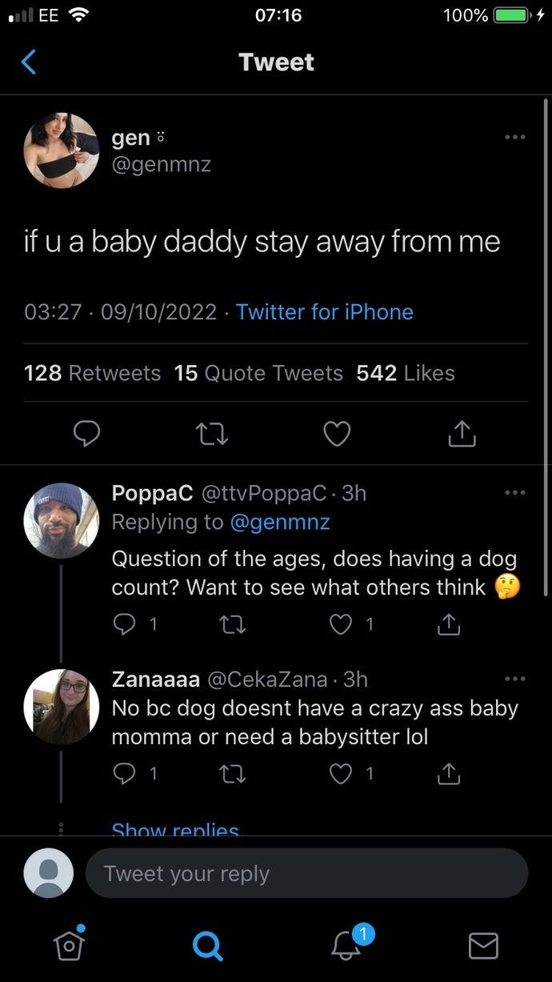Screen dimensions: 552x982
Task: Open more options on PoppaC's reply
Action: coord(515,492)
